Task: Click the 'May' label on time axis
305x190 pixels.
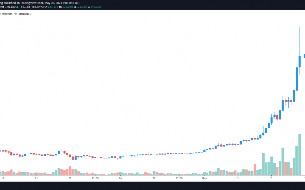Action: pyautogui.click(x=204, y=178)
